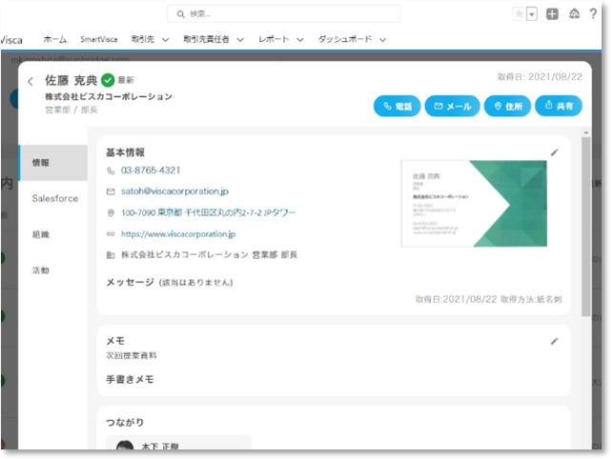613x459 pixels.
Task: Switch to the Salesforce side tab
Action: pos(55,199)
